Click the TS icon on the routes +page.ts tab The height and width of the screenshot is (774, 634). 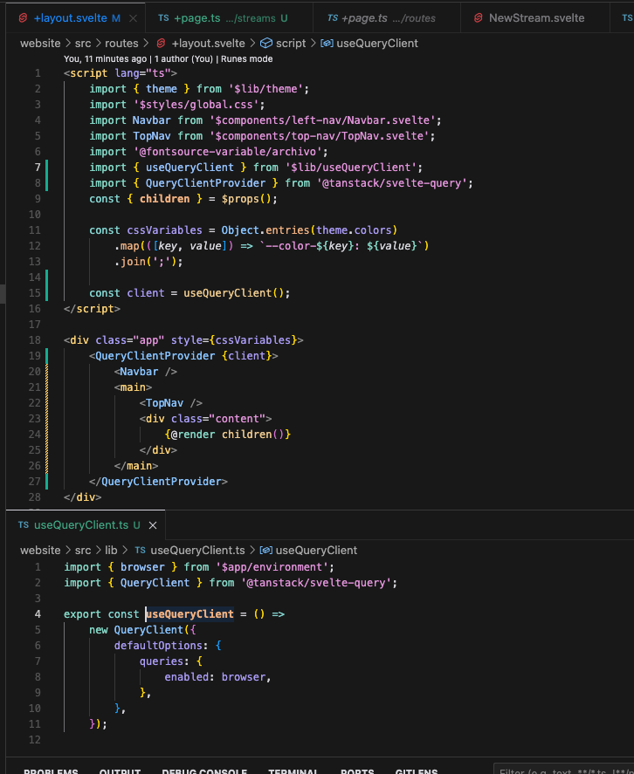[333, 18]
